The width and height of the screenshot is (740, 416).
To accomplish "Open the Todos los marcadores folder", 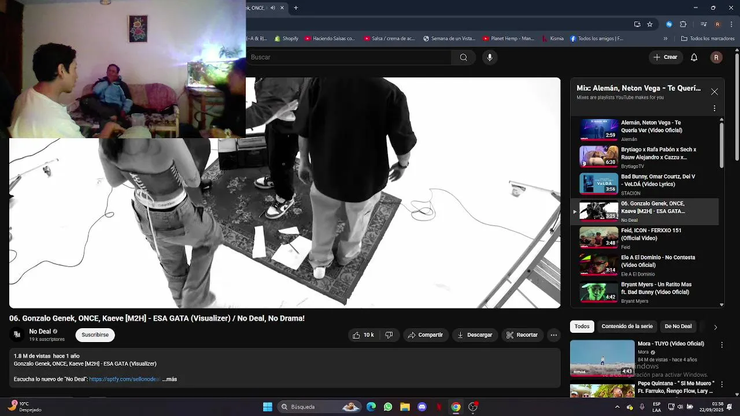I will 708,39.
